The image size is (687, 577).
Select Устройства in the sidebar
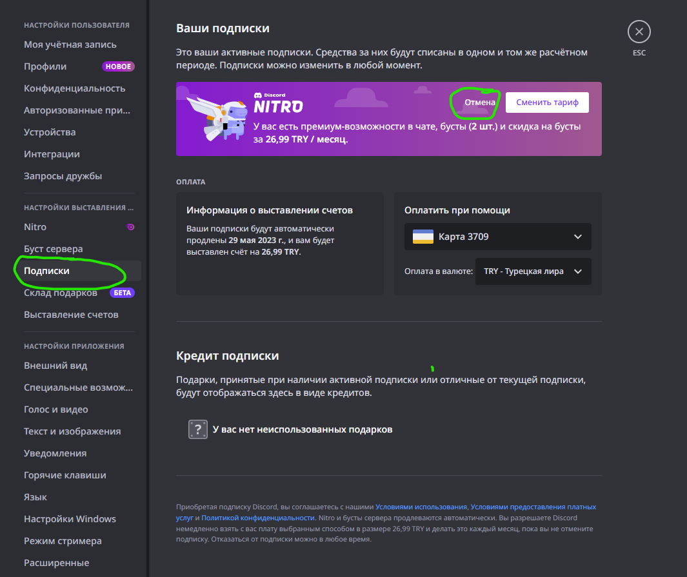pos(50,132)
